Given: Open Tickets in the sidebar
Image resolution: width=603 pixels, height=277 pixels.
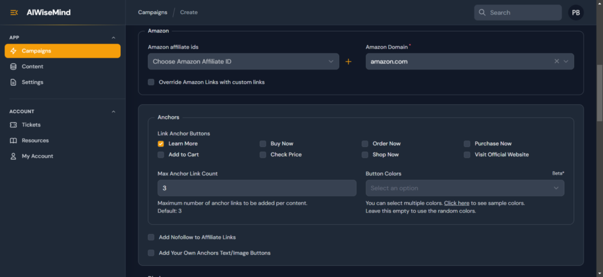Looking at the screenshot, I should pos(62,125).
